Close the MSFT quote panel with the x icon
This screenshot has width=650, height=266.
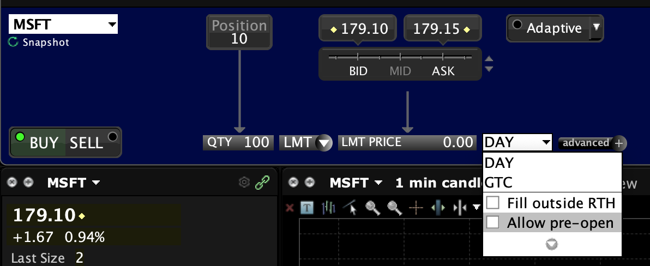click(13, 182)
